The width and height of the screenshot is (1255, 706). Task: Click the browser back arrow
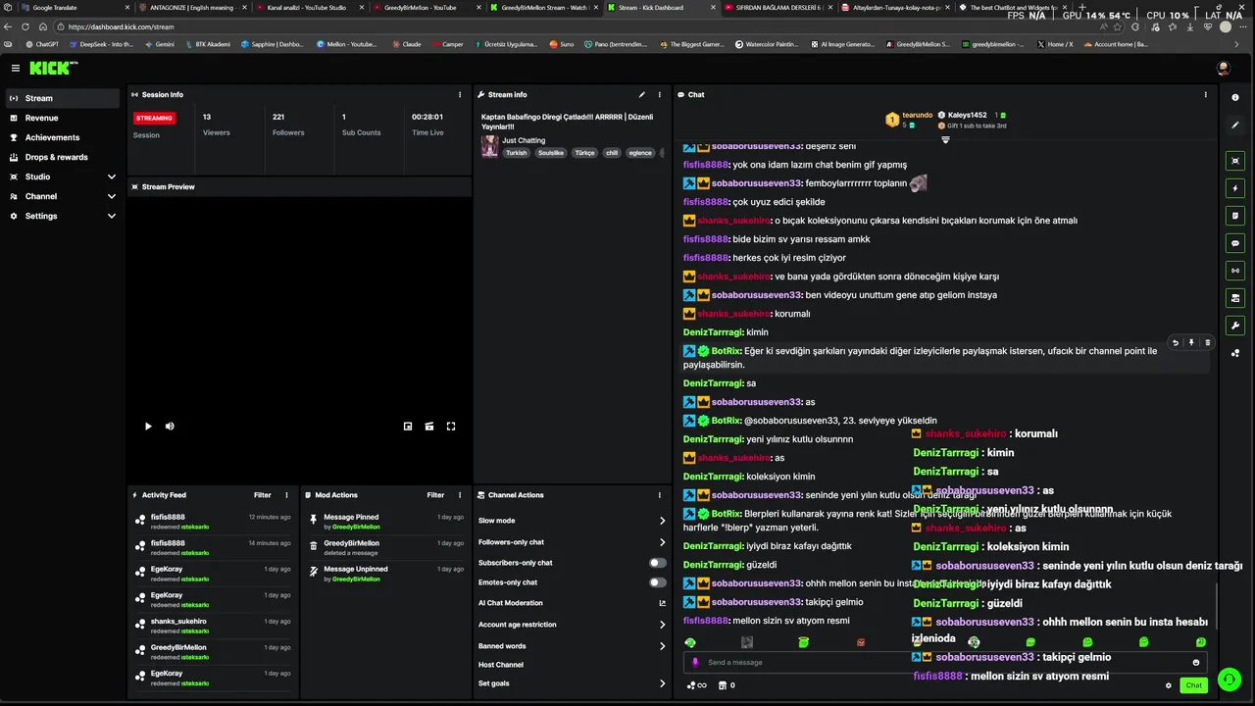[9, 26]
